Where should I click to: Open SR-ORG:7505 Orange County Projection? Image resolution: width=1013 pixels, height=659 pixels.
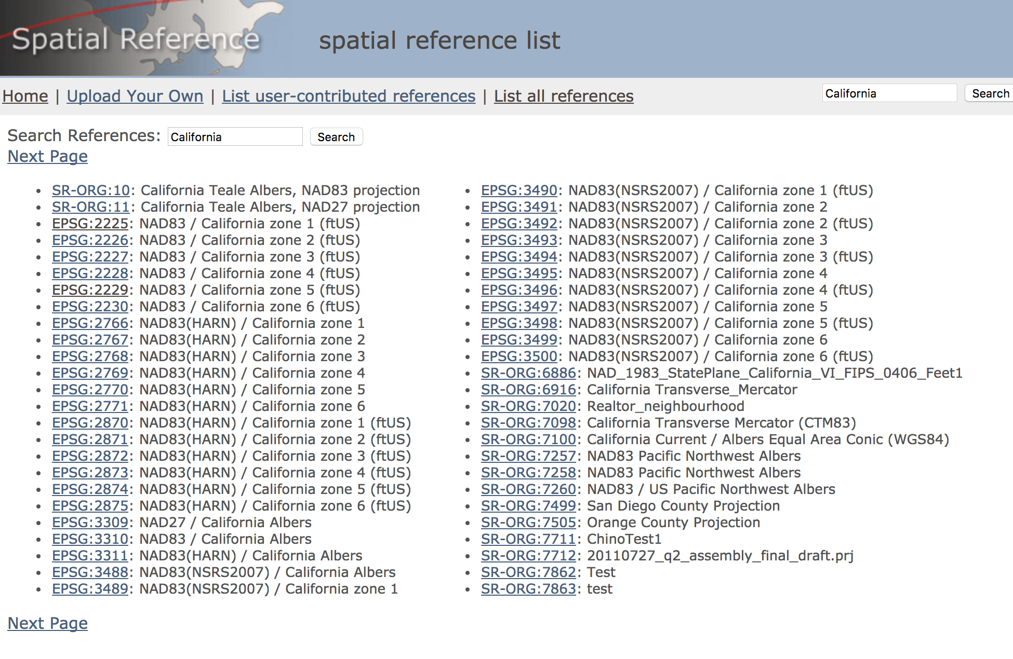pos(529,523)
